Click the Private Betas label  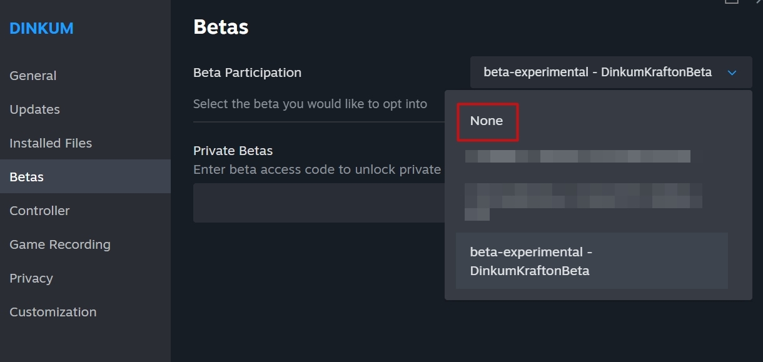(x=233, y=151)
